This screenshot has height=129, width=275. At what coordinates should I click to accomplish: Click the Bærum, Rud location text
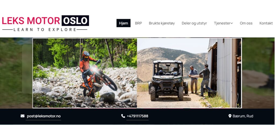tap(243, 116)
